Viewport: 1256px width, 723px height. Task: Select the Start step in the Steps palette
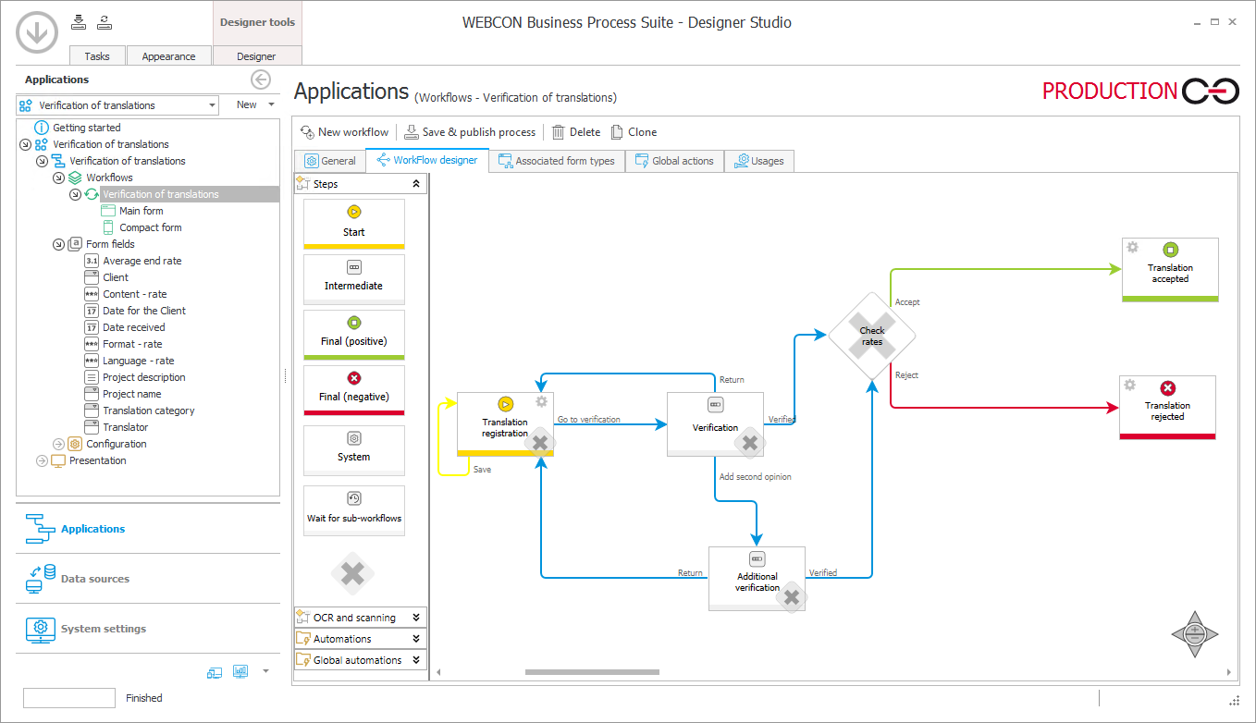click(354, 224)
